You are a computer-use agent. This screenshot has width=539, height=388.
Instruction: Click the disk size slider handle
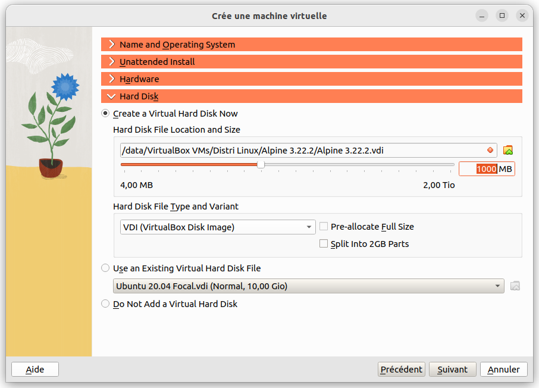point(261,165)
